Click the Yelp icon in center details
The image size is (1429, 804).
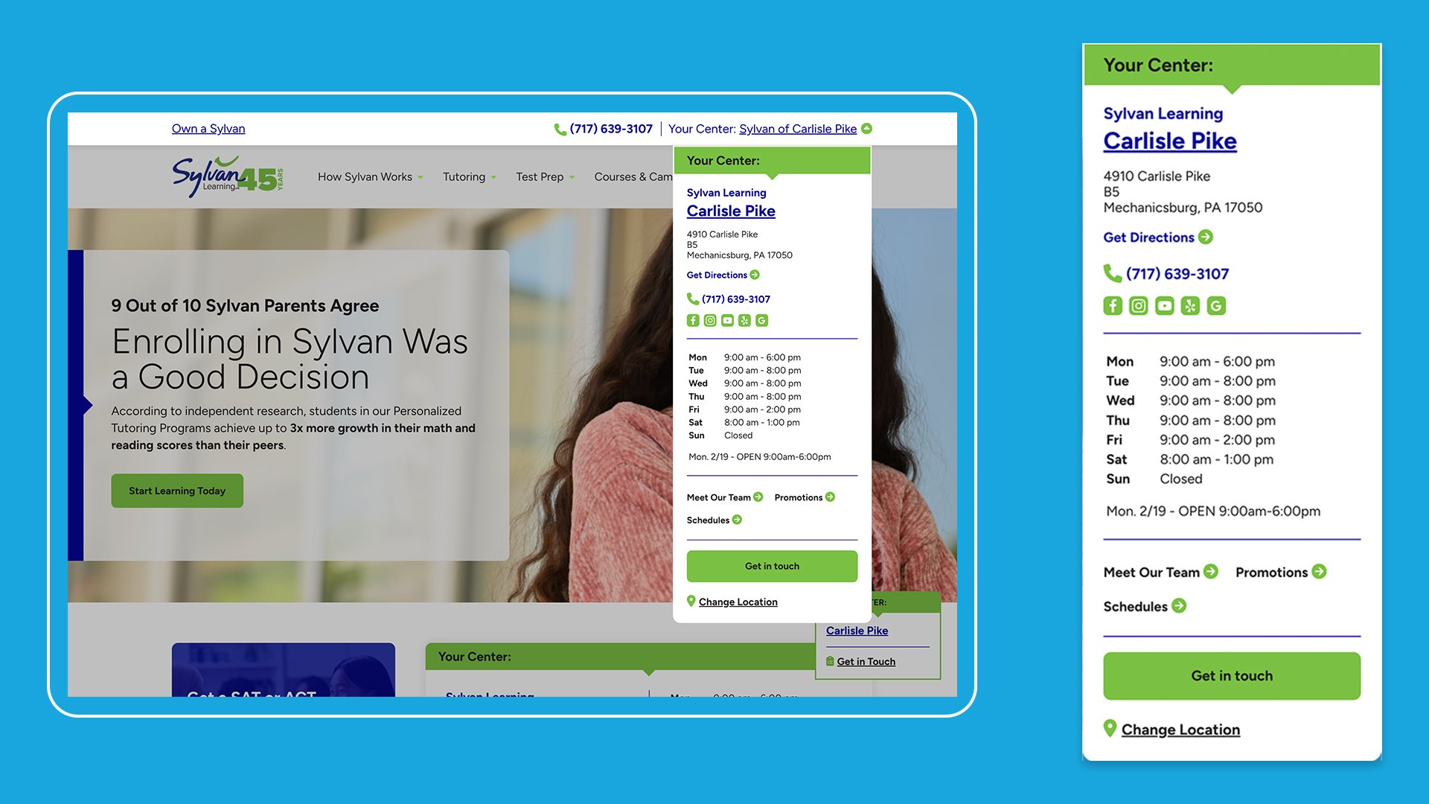pyautogui.click(x=744, y=319)
